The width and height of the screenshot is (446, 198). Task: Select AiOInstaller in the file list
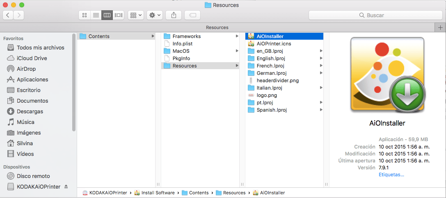(284, 36)
